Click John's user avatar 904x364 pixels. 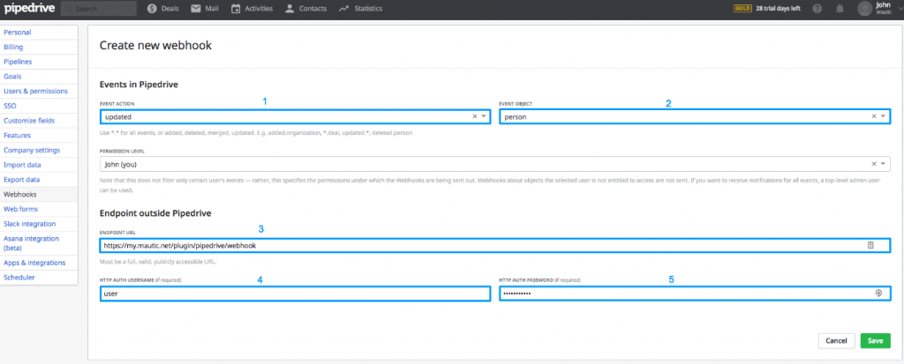coord(863,9)
